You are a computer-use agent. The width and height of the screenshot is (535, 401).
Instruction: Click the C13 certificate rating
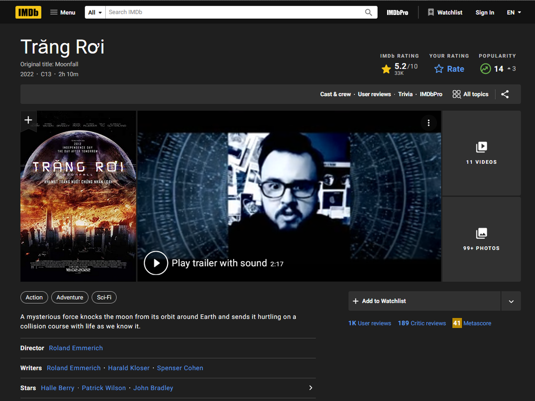(x=46, y=74)
